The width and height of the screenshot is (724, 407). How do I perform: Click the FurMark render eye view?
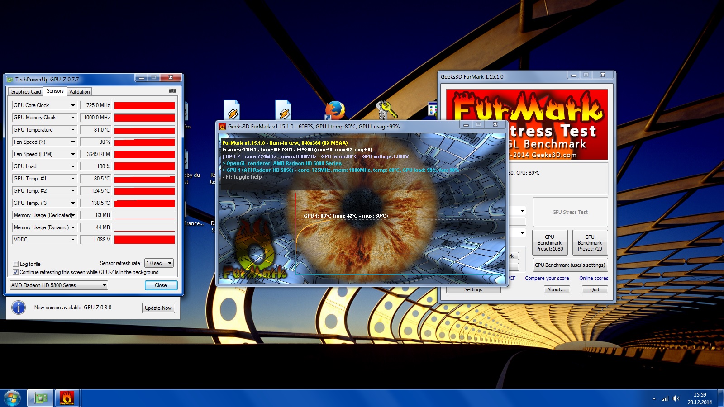coord(362,208)
